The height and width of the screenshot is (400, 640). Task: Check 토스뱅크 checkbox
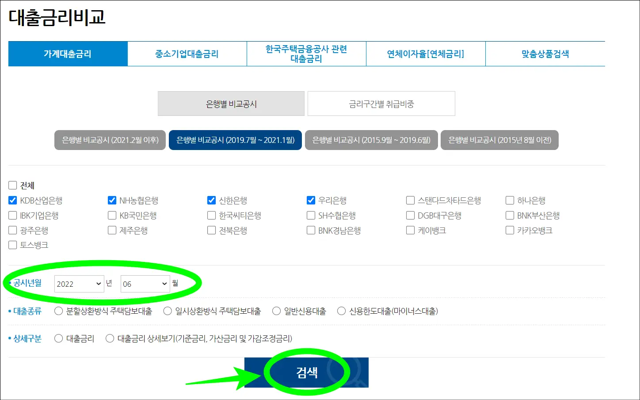click(13, 245)
